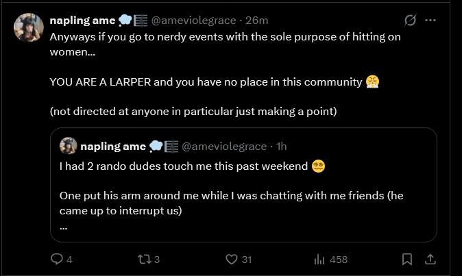Bookmark this post
This screenshot has width=462, height=276.
pos(406,260)
